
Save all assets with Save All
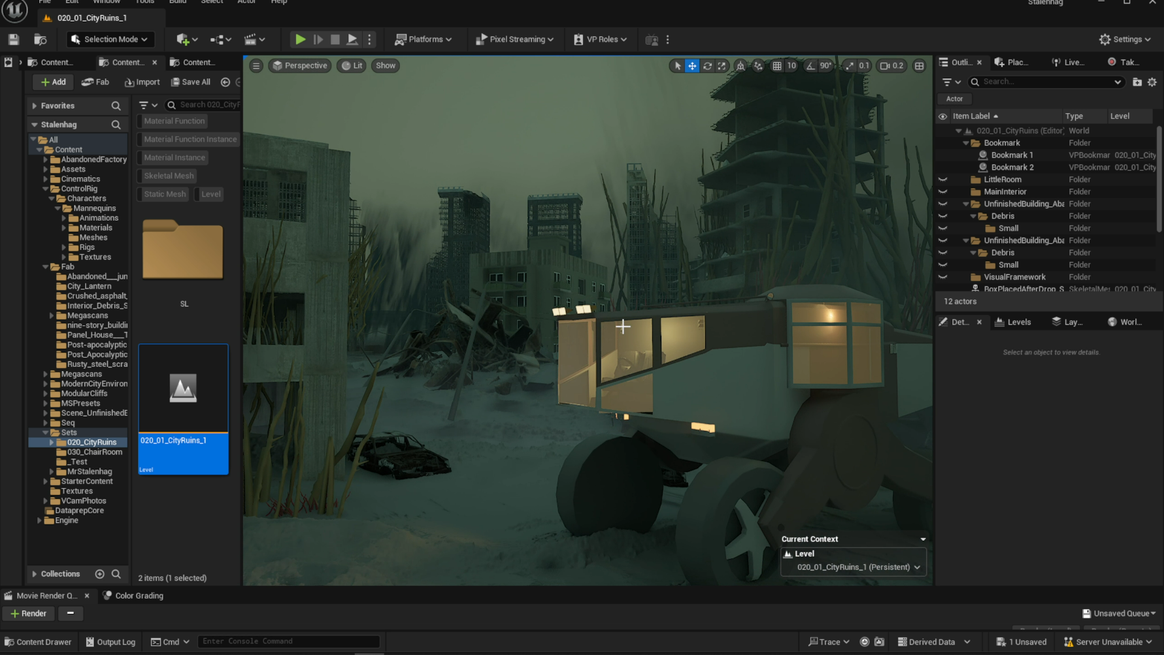[x=190, y=82]
